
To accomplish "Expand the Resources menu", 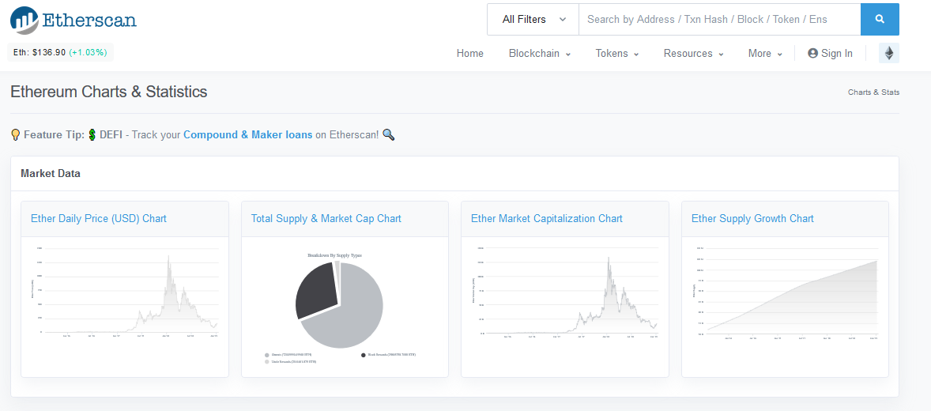I will click(693, 54).
